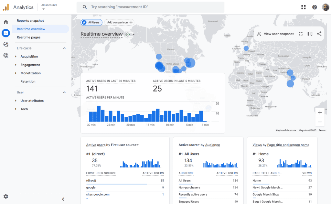Image resolution: width=331 pixels, height=204 pixels.
Task: Toggle the compare view icon
Action: click(310, 34)
